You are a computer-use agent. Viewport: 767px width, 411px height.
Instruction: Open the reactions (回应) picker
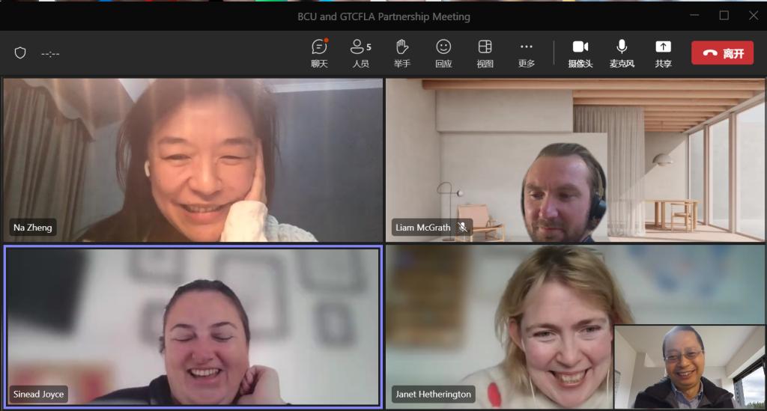(443, 53)
